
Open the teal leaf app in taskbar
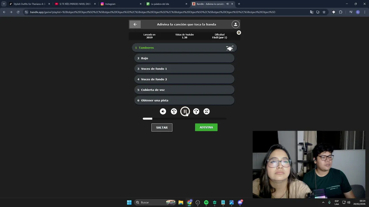pos(214,202)
